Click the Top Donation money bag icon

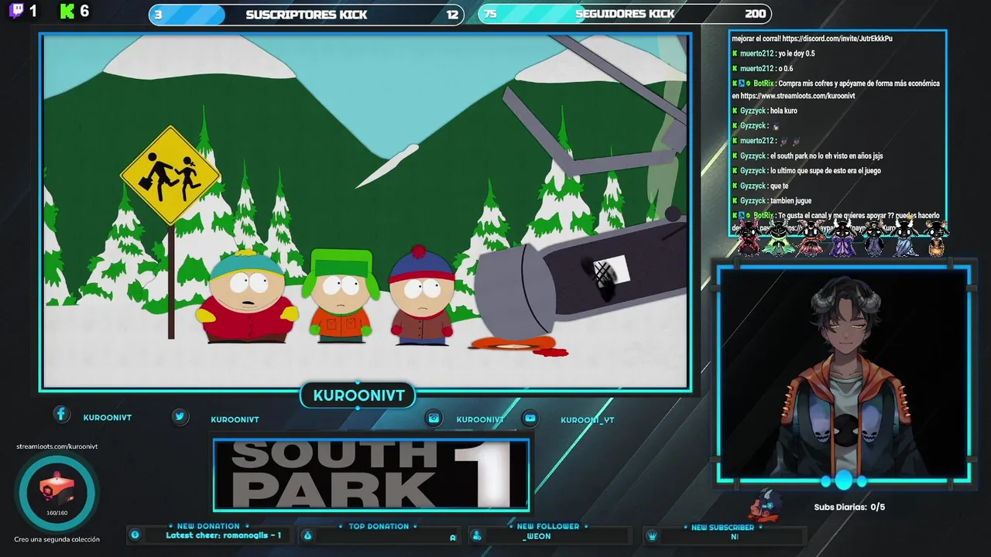coord(307,535)
